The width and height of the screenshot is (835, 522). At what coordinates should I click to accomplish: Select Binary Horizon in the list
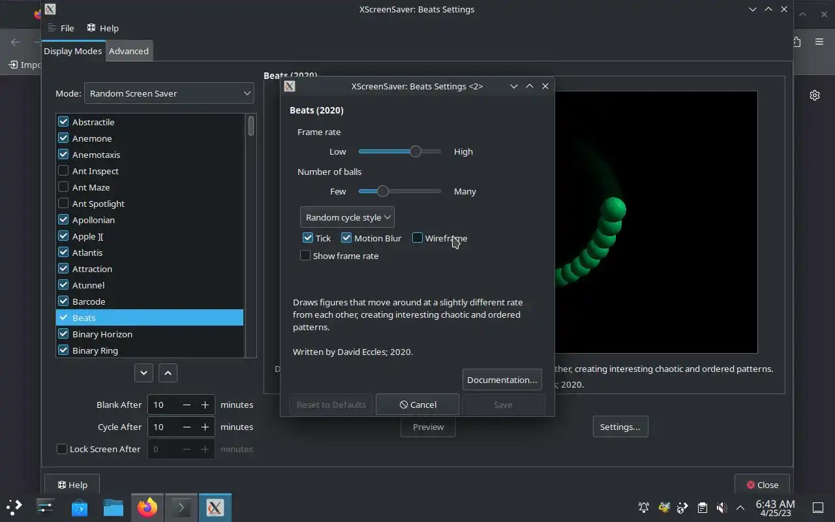tap(149, 334)
